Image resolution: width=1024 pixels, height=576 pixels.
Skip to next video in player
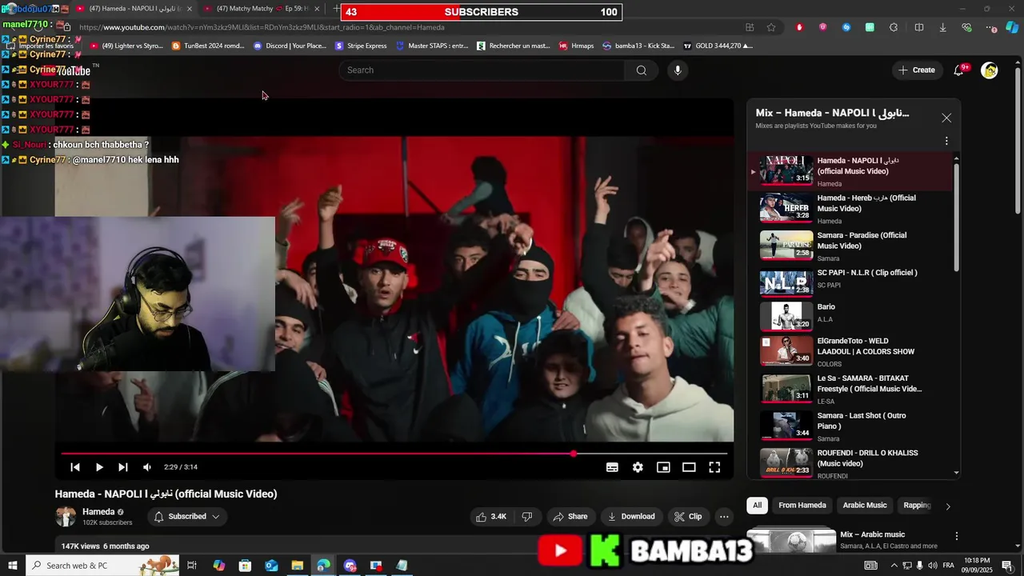(122, 467)
